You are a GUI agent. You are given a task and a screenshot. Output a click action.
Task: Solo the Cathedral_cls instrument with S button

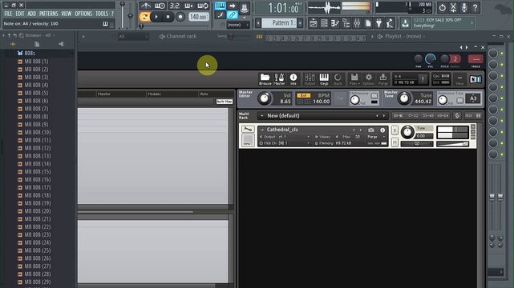tap(395, 130)
